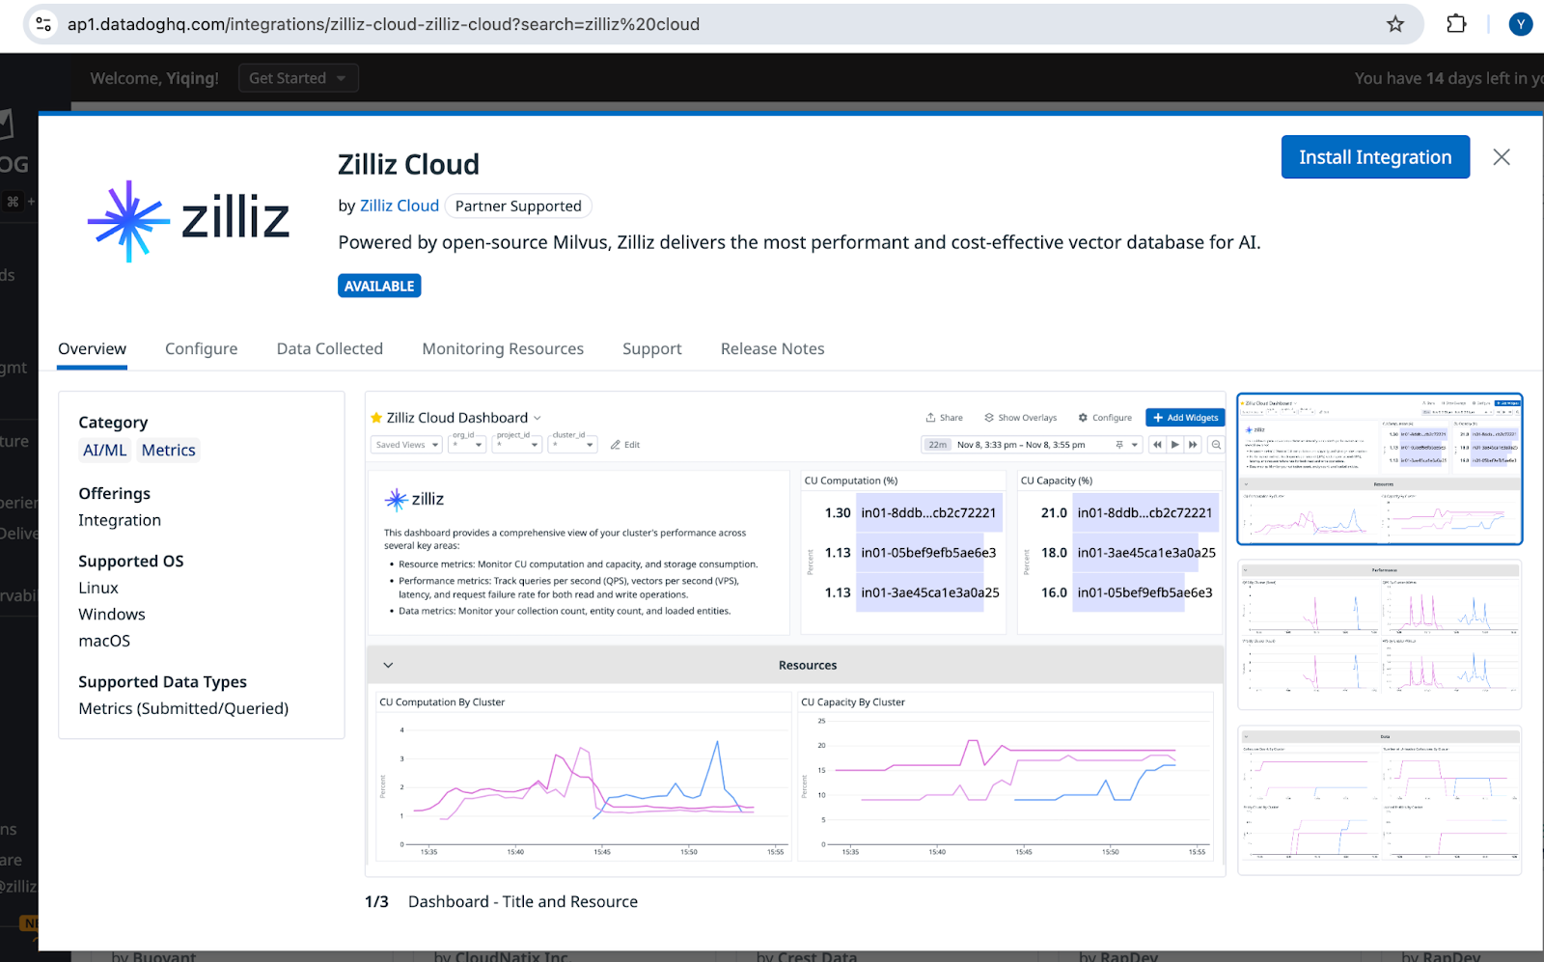The height and width of the screenshot is (962, 1544).
Task: Open the browser extensions puzzle icon
Action: click(x=1456, y=24)
